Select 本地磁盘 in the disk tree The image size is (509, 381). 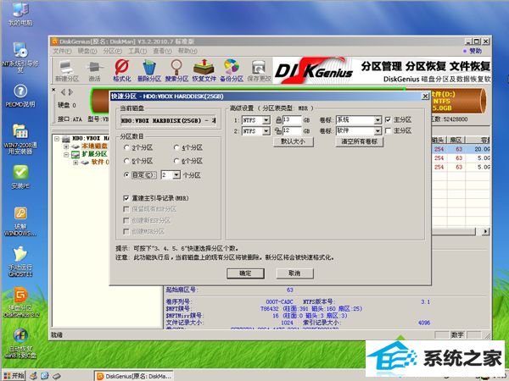click(x=94, y=146)
